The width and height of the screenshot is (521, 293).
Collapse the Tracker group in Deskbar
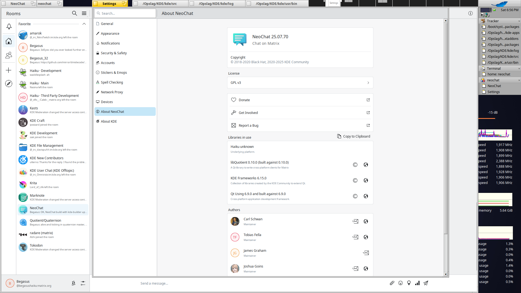click(x=519, y=21)
